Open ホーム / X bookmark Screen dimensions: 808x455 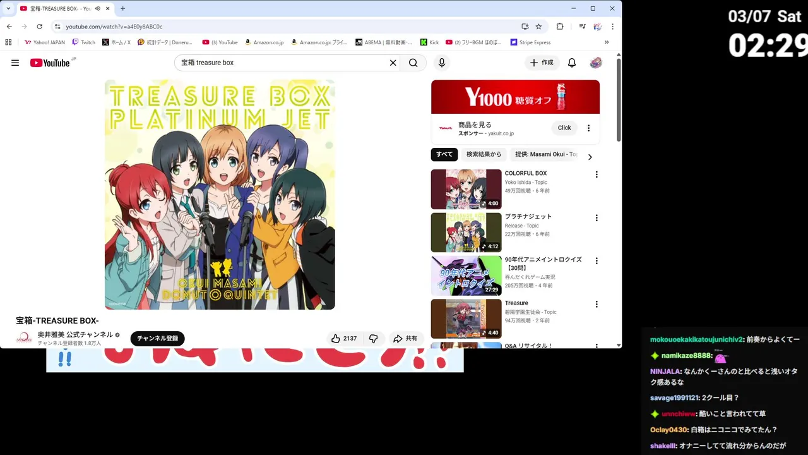coord(116,42)
